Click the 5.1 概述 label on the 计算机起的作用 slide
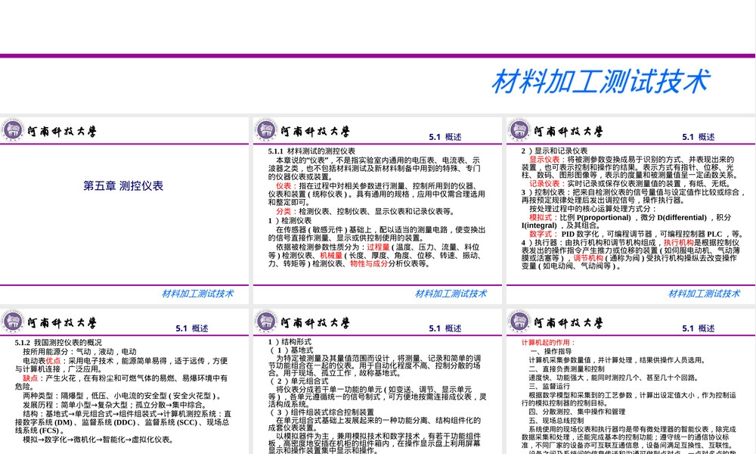 (698, 328)
